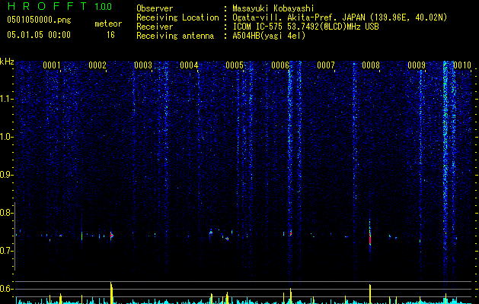479x304 pixels.
Task: Click time marker 0008
Action: pyautogui.click(x=371, y=65)
